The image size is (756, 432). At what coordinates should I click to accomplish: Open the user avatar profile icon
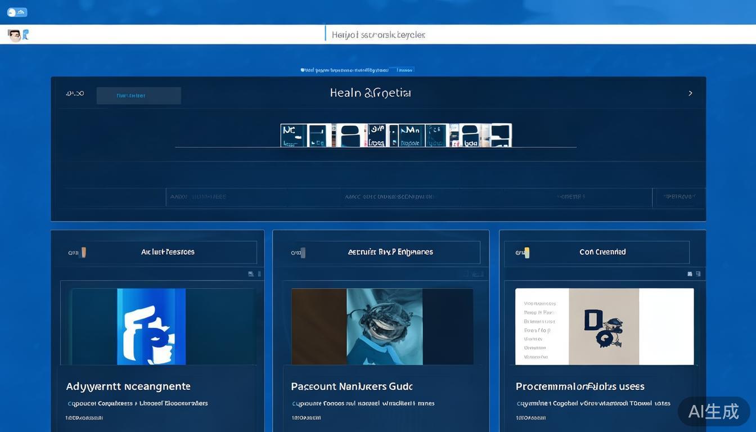coord(15,35)
